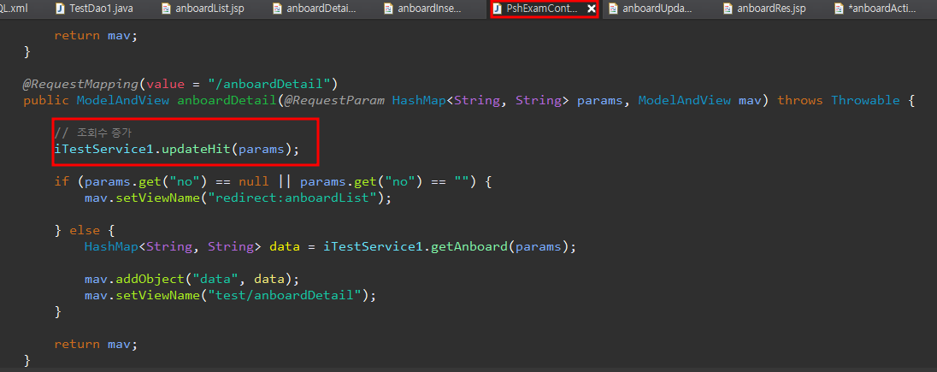Click the updateHit method call
The width and height of the screenshot is (937, 372).
point(196,149)
